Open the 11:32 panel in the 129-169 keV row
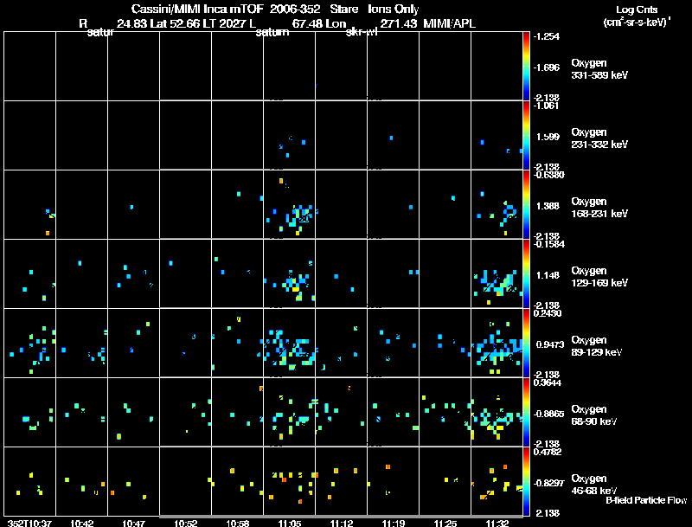 coord(497,273)
